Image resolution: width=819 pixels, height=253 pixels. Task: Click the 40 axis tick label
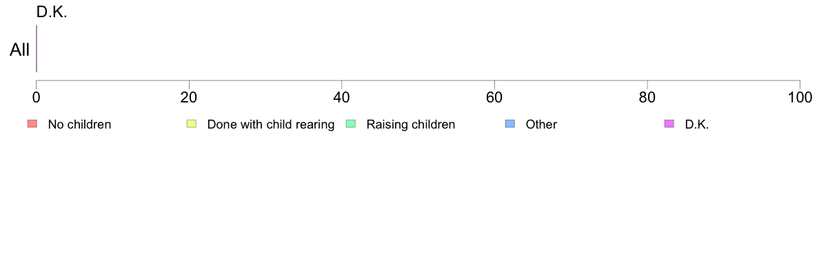coord(342,98)
